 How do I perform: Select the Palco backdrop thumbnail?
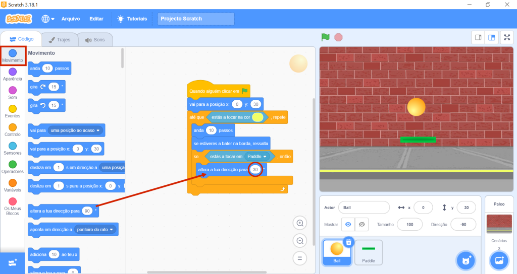(x=499, y=224)
